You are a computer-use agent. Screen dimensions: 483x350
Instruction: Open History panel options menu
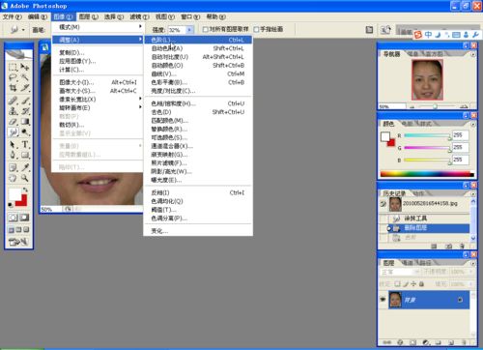472,193
